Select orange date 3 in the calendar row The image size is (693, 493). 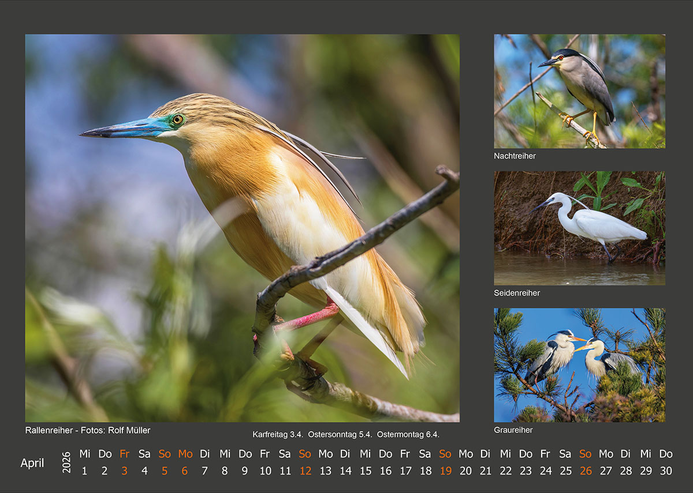click(124, 471)
